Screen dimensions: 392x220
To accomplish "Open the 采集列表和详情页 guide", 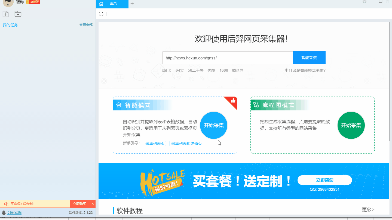I will (x=186, y=144).
